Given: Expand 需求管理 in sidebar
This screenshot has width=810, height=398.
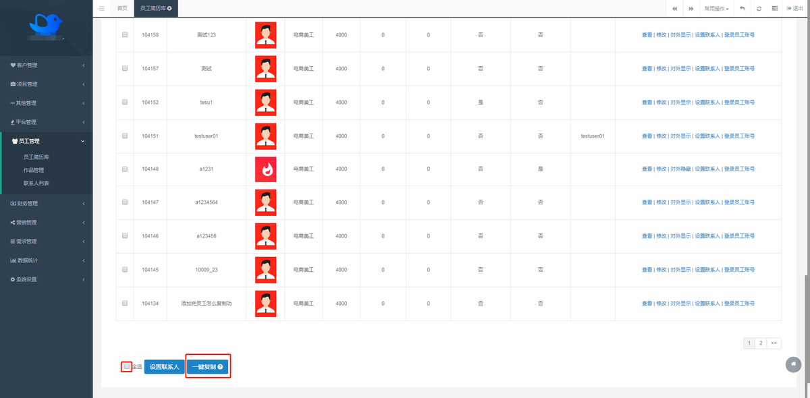Looking at the screenshot, I should [46, 241].
